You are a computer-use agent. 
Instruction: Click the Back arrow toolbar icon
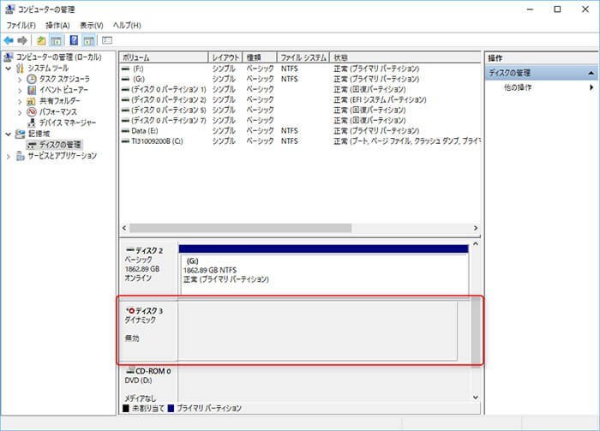point(9,40)
